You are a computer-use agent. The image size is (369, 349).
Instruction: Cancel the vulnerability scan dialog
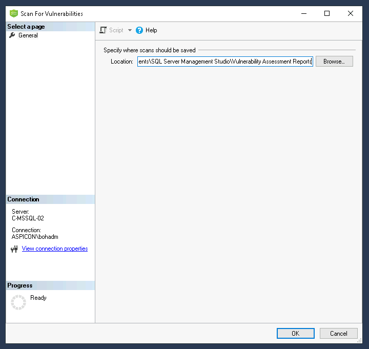pos(339,334)
